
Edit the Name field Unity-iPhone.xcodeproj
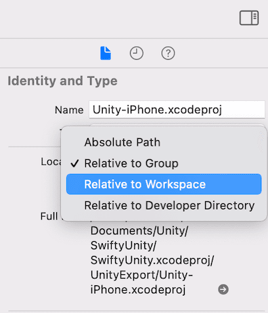point(177,110)
